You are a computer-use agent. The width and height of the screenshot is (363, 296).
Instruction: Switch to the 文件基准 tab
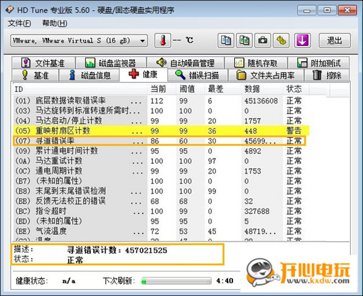click(46, 63)
